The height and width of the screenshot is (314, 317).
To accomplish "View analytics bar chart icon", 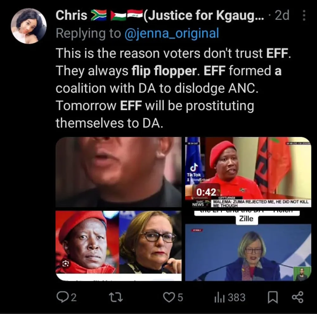I will [219, 298].
